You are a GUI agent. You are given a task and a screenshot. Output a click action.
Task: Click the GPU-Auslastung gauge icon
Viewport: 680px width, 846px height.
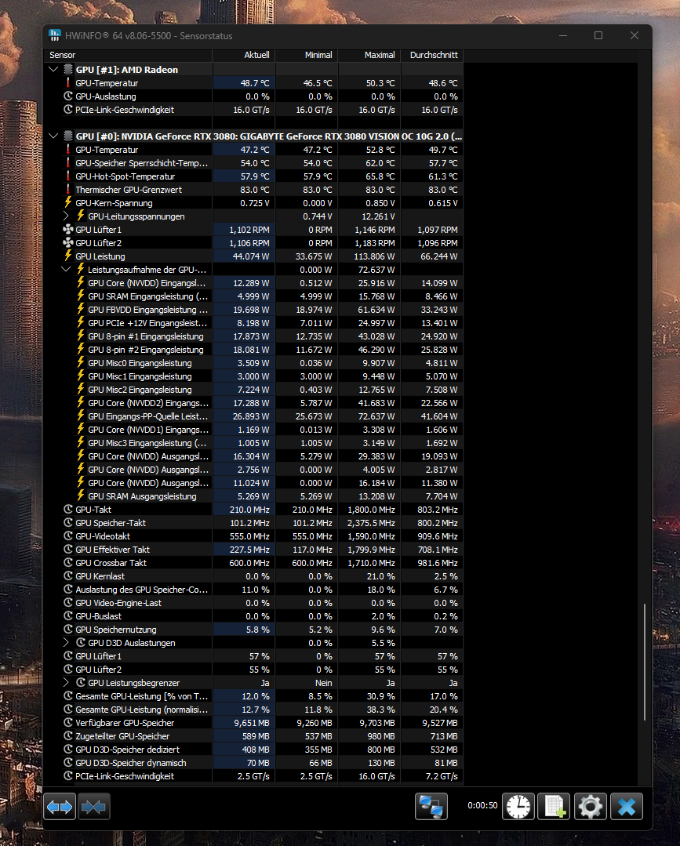point(68,96)
